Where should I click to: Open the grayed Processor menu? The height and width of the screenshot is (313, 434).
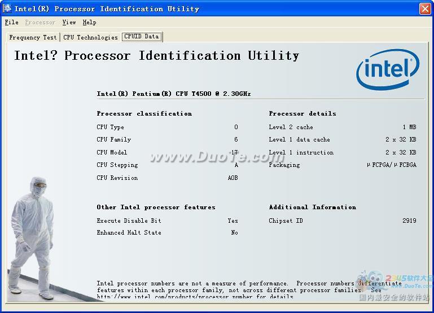point(40,23)
